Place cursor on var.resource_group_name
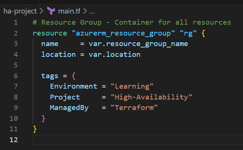This screenshot has width=243, height=150. click(138, 44)
